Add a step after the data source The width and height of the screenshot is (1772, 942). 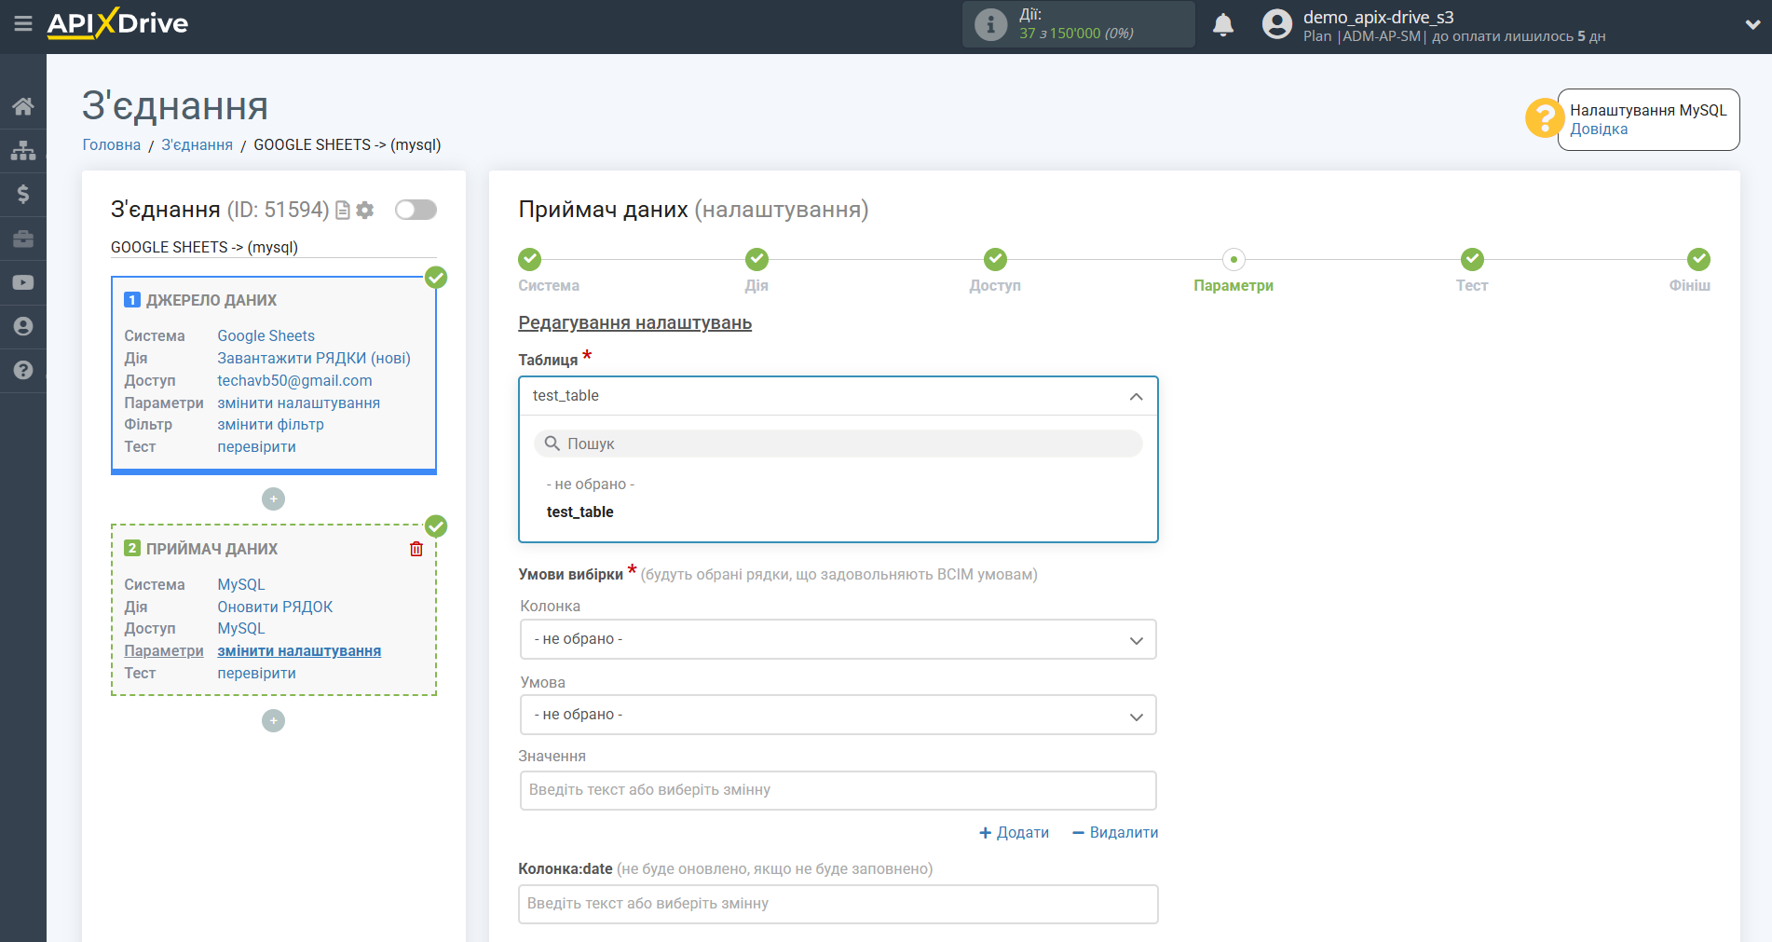(x=273, y=499)
